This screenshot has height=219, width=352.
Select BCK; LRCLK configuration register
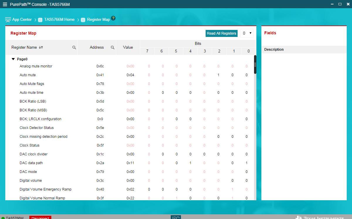[40, 119]
